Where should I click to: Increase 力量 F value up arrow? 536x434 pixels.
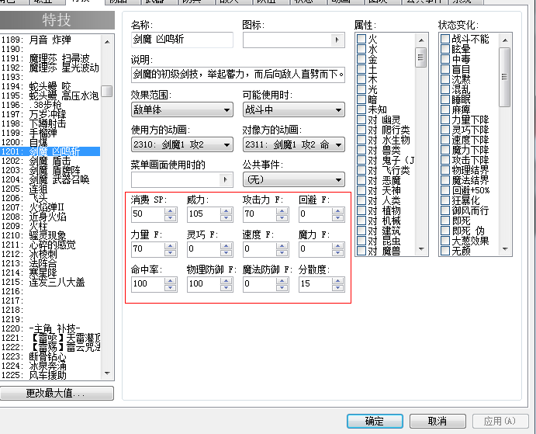click(170, 246)
